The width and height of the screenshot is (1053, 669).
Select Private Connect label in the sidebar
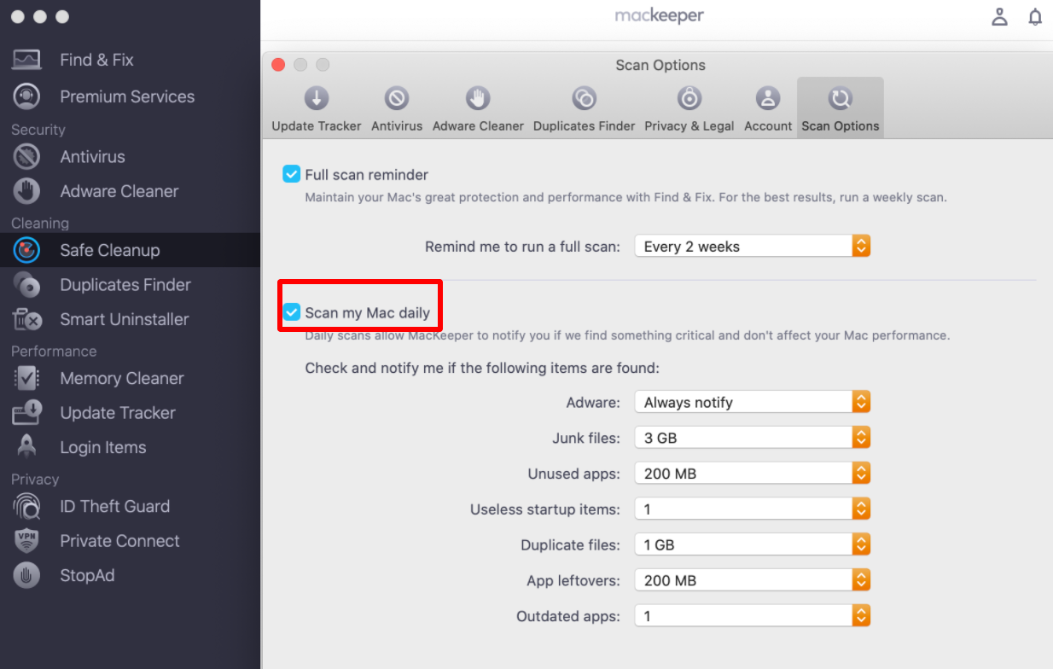pos(119,541)
